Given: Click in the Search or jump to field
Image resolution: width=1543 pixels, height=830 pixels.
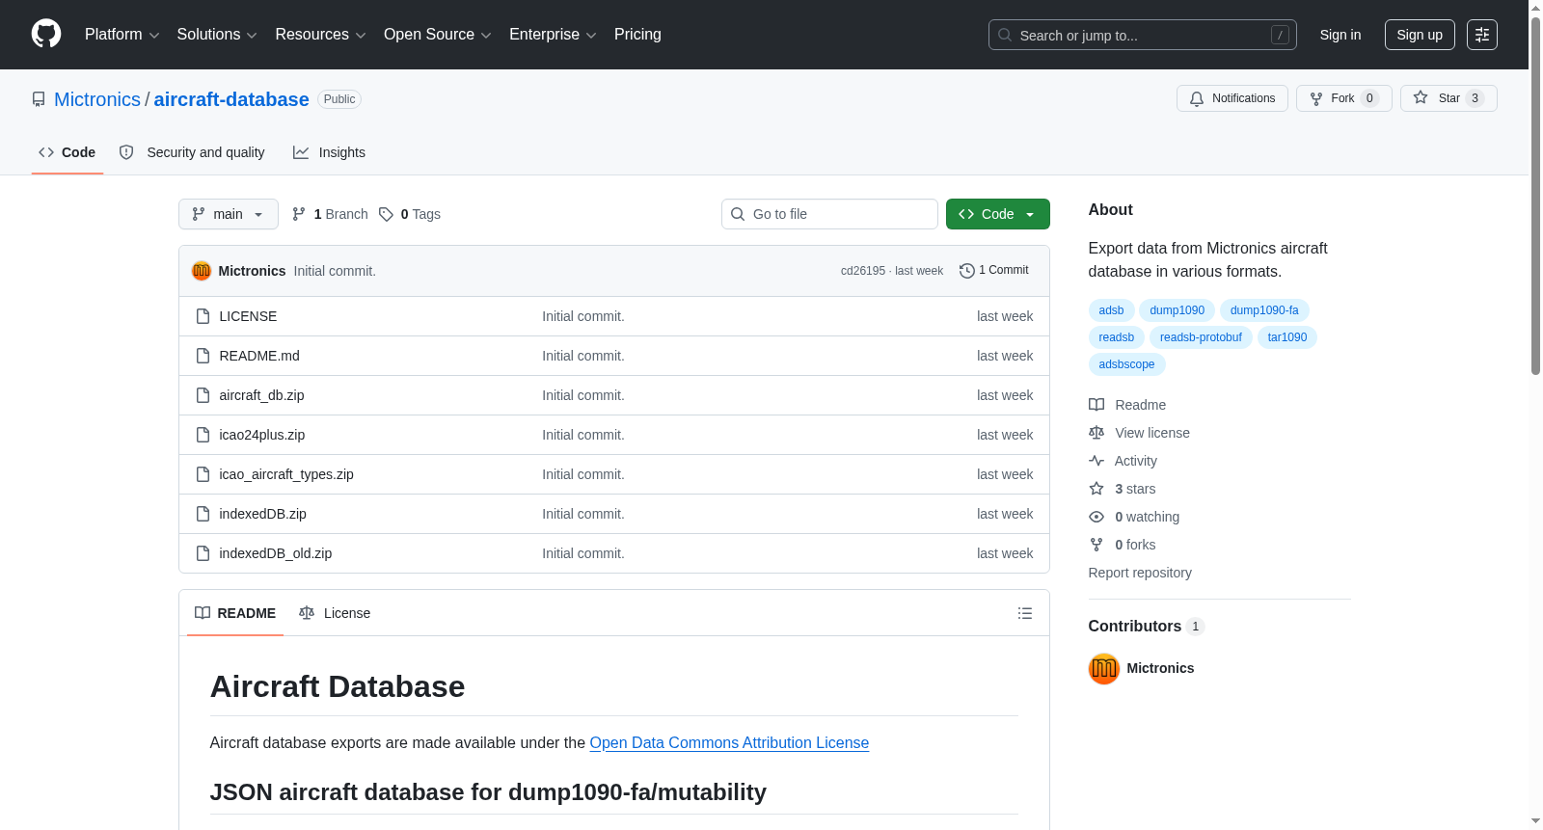Looking at the screenshot, I should [1143, 35].
